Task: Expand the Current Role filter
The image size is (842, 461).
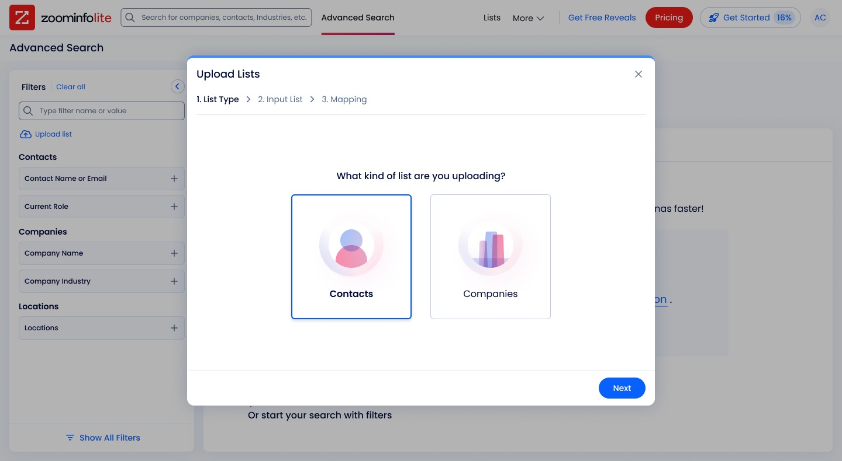Action: click(102, 207)
